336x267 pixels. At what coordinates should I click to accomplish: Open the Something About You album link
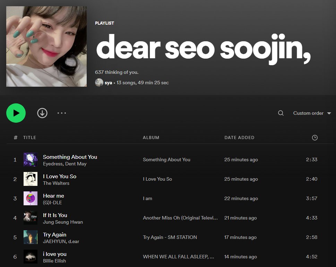[166, 160]
